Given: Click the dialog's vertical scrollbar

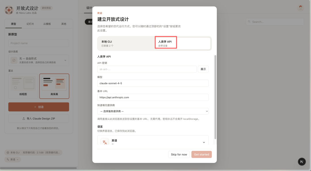Looking at the screenshot, I should pos(215,97).
